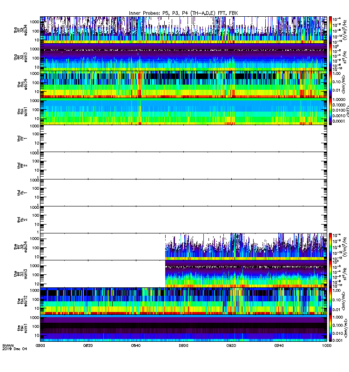
Task: Click inside the tha fff scm3 spectrogram panel
Action: 183,57
